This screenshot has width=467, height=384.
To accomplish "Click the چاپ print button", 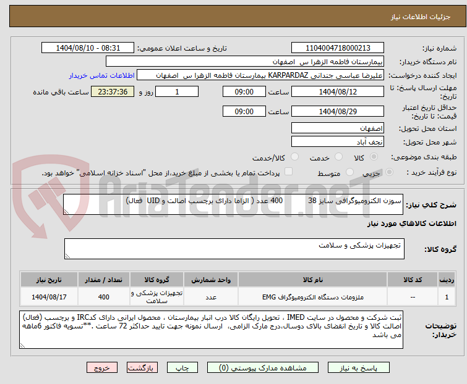I will (182, 368).
